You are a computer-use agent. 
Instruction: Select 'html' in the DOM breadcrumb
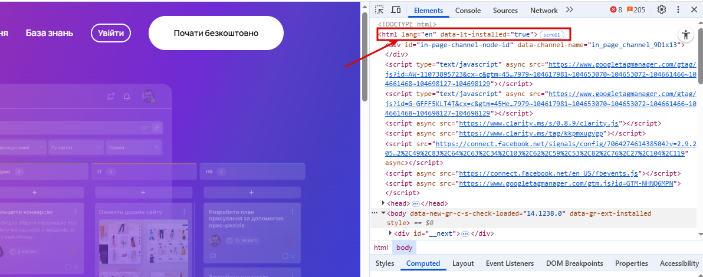(x=381, y=248)
